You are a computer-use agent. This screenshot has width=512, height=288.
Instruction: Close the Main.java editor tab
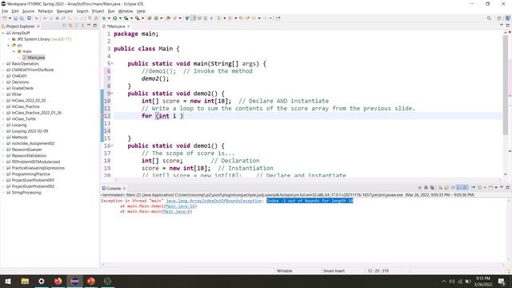pyautogui.click(x=129, y=26)
